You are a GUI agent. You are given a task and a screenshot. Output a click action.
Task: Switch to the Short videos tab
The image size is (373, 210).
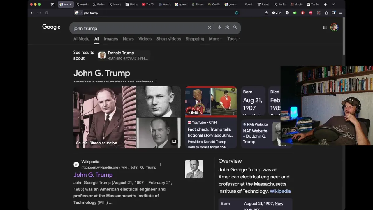(x=168, y=39)
